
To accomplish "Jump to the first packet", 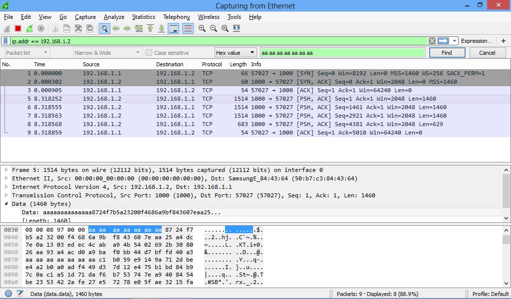I will tap(150, 28).
